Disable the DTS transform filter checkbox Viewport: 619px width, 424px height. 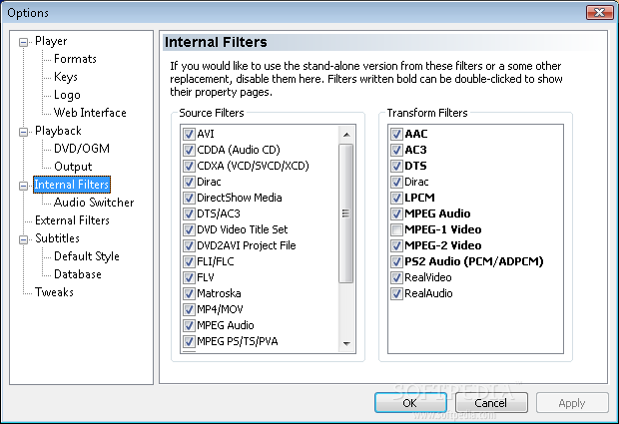point(396,166)
